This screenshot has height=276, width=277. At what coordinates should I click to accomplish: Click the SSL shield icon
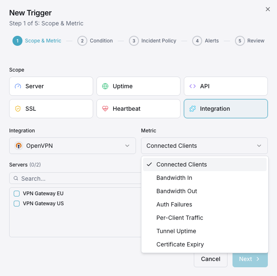click(x=17, y=109)
